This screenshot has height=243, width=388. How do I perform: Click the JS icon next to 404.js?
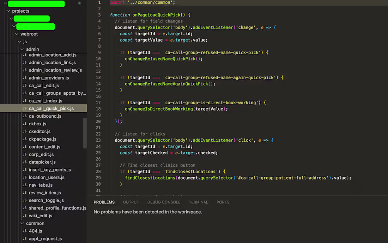tap(25, 231)
